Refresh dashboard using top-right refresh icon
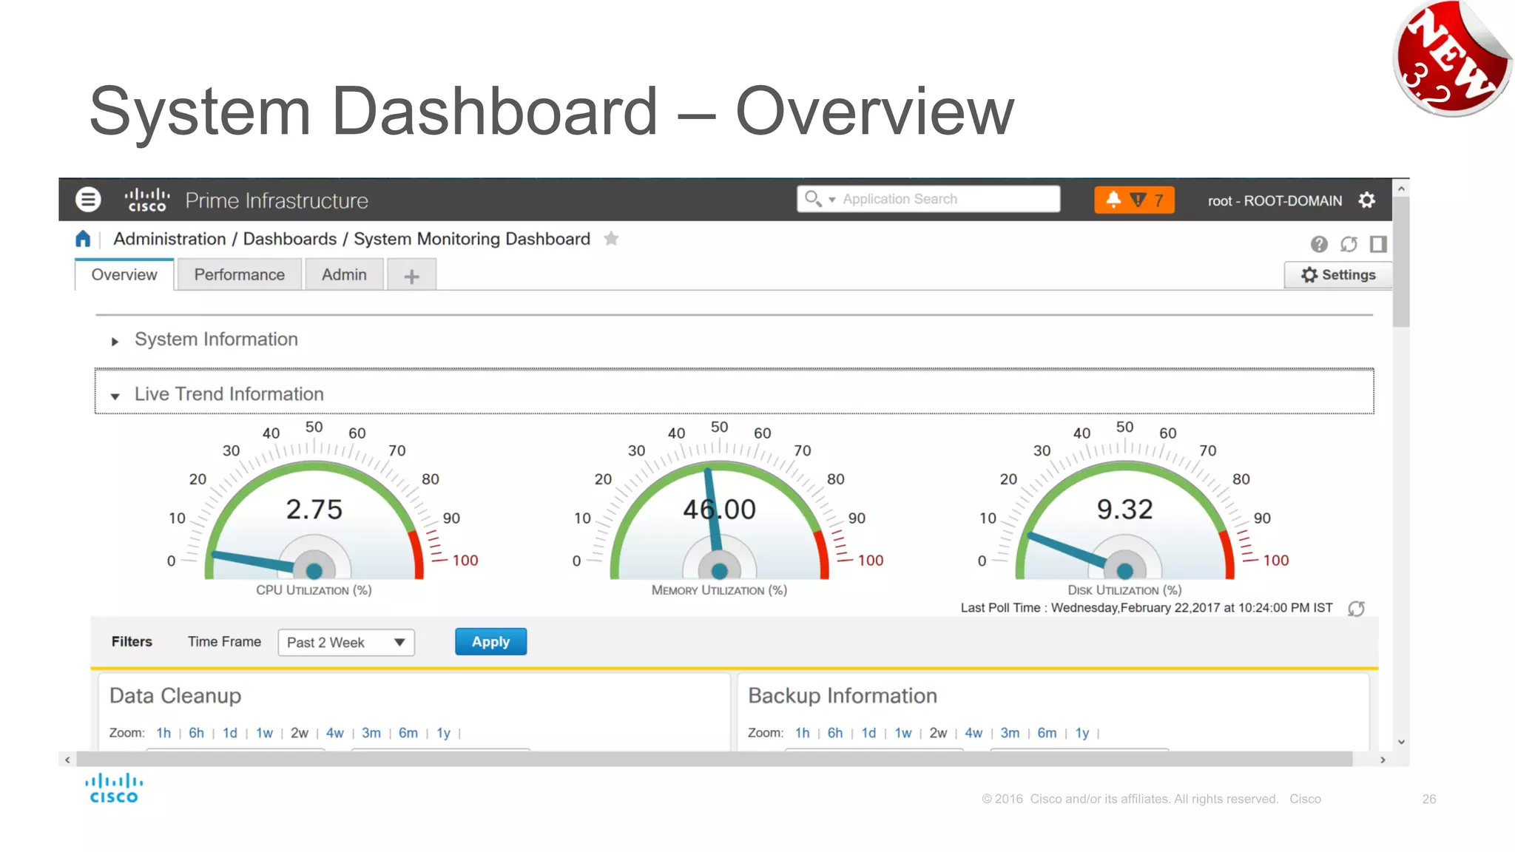Image resolution: width=1515 pixels, height=852 pixels. 1349,244
